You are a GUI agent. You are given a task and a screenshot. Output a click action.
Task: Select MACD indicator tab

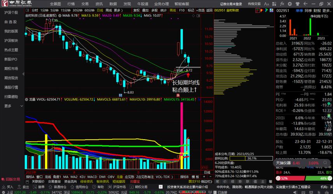[x=92, y=177]
